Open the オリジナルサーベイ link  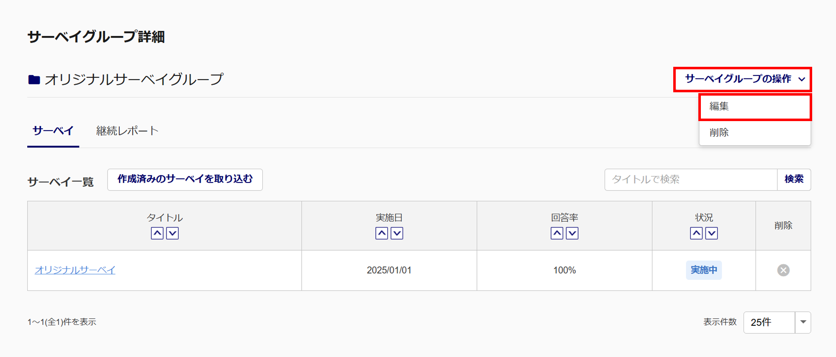coord(75,270)
